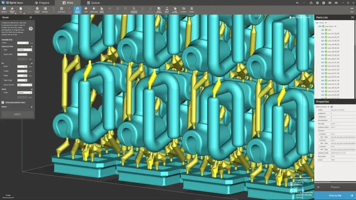The height and width of the screenshot is (200, 356).
Task: Click the Print to File button
Action: 335,195
